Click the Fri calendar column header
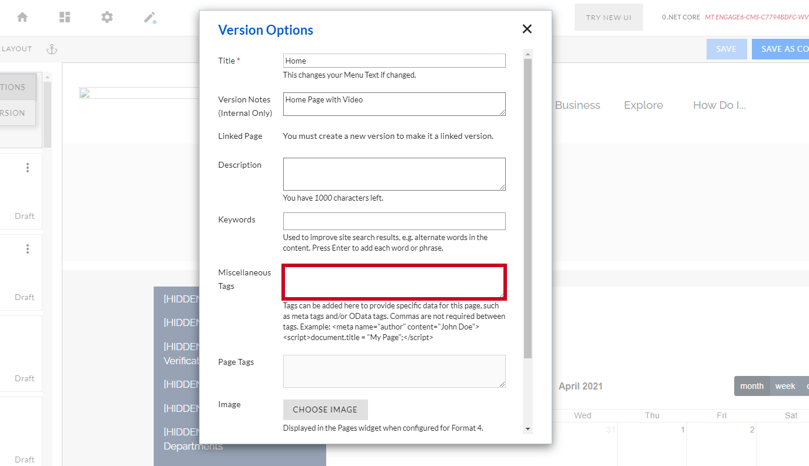809x466 pixels. click(x=721, y=415)
